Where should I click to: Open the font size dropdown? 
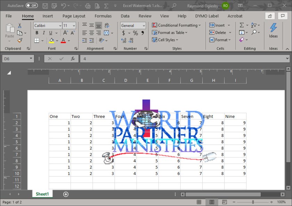click(73, 25)
